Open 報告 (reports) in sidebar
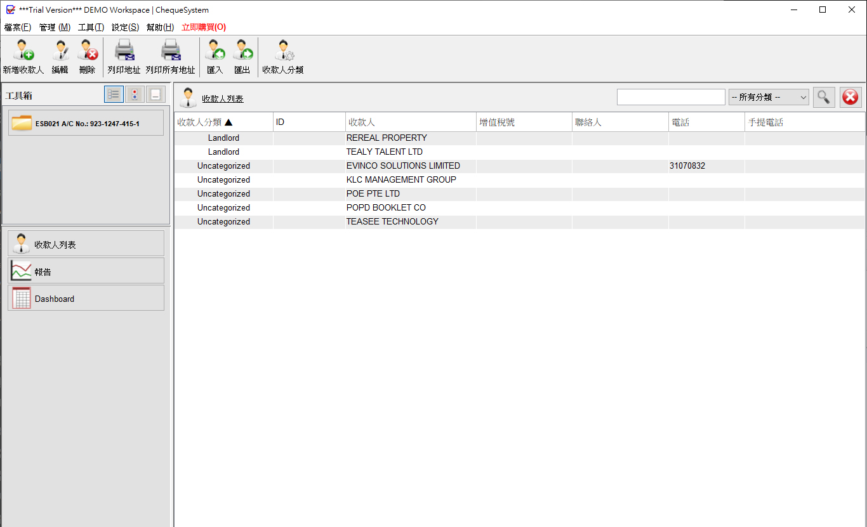 [x=86, y=271]
